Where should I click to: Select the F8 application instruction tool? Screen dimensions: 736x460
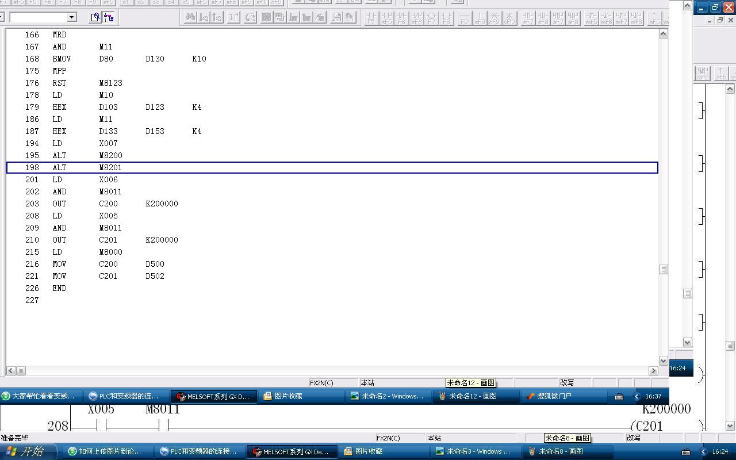pyautogui.click(x=446, y=18)
